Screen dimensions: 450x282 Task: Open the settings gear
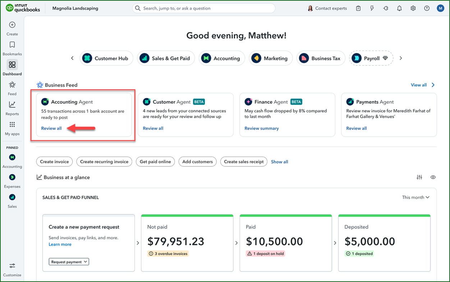pyautogui.click(x=413, y=8)
